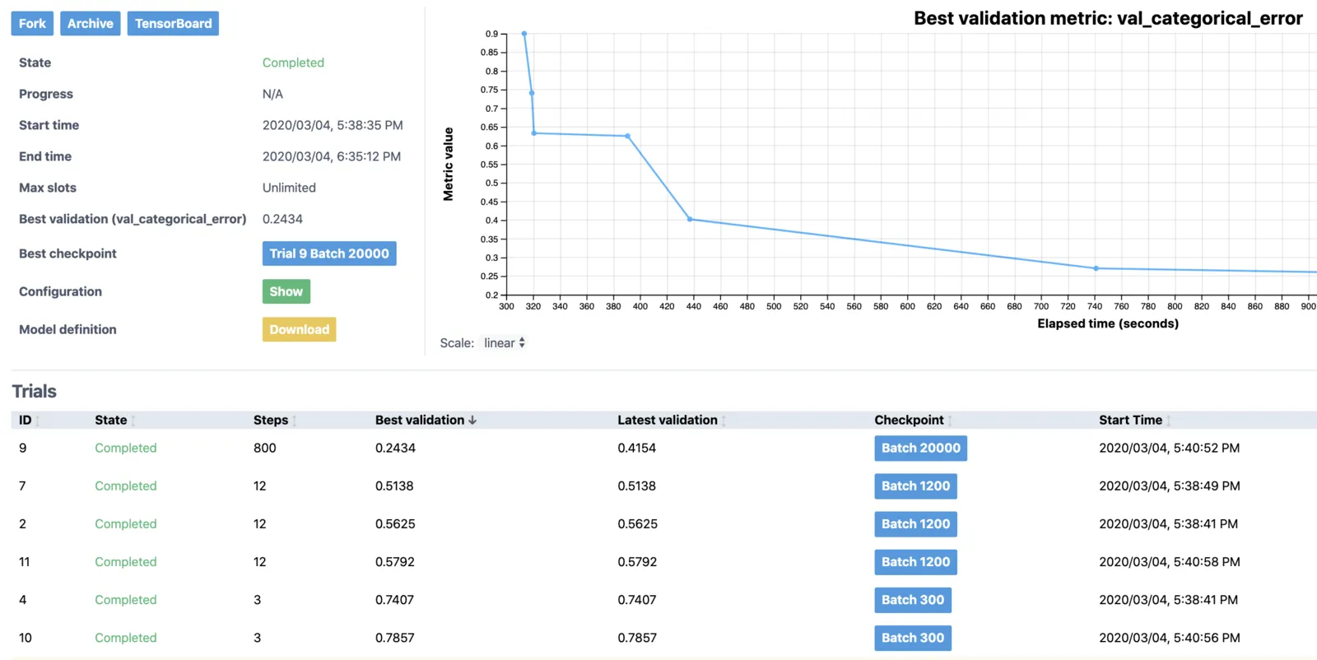Open Batch 20000 checkpoint for trial 9

[x=920, y=448]
